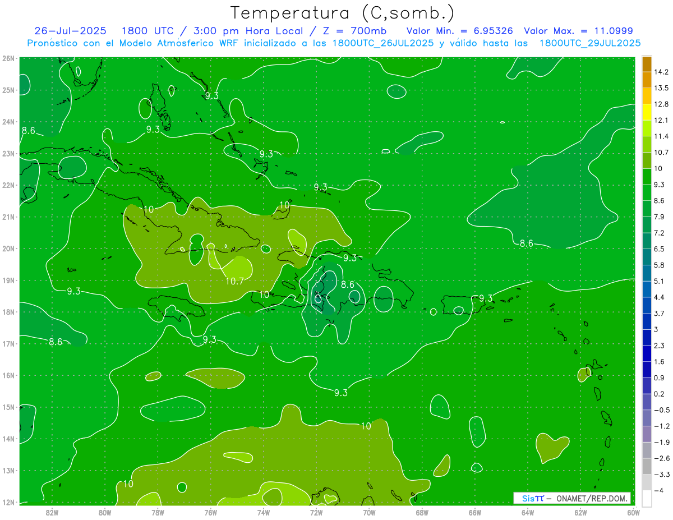Click the '80W' longitude axis label

click(x=105, y=512)
